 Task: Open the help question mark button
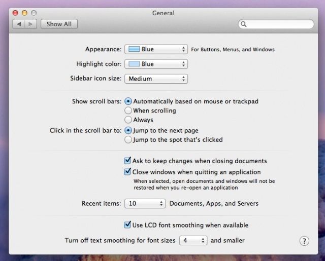pyautogui.click(x=304, y=241)
